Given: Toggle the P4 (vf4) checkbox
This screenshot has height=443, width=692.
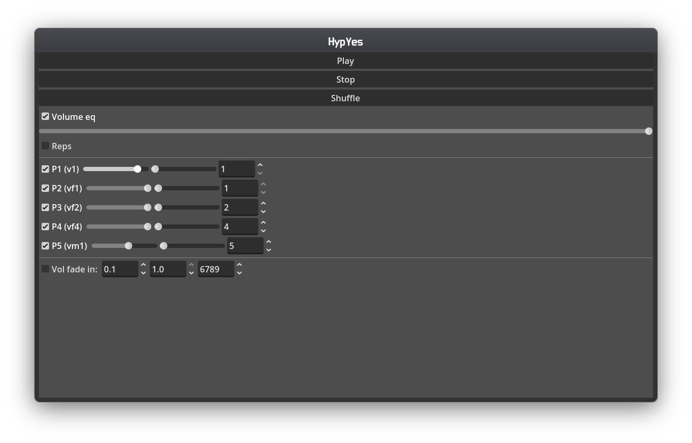Looking at the screenshot, I should [x=45, y=227].
